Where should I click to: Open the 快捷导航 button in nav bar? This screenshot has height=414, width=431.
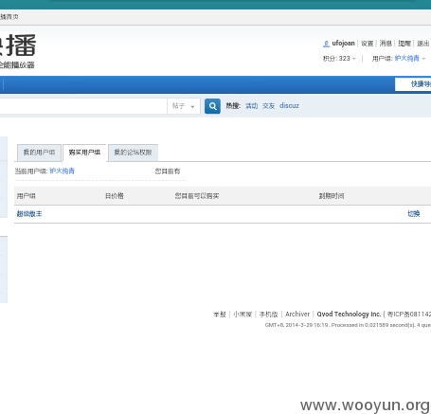point(413,84)
